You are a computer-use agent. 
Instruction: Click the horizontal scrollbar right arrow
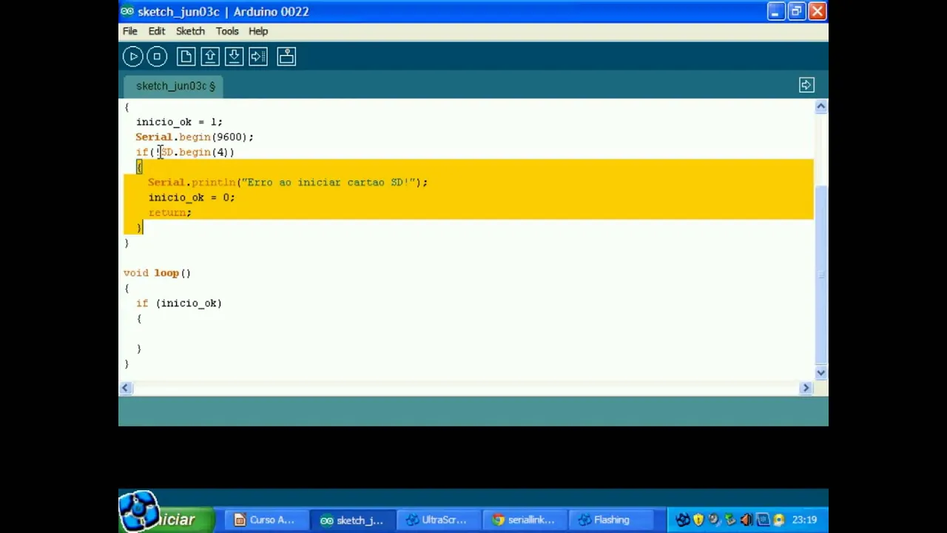click(806, 388)
